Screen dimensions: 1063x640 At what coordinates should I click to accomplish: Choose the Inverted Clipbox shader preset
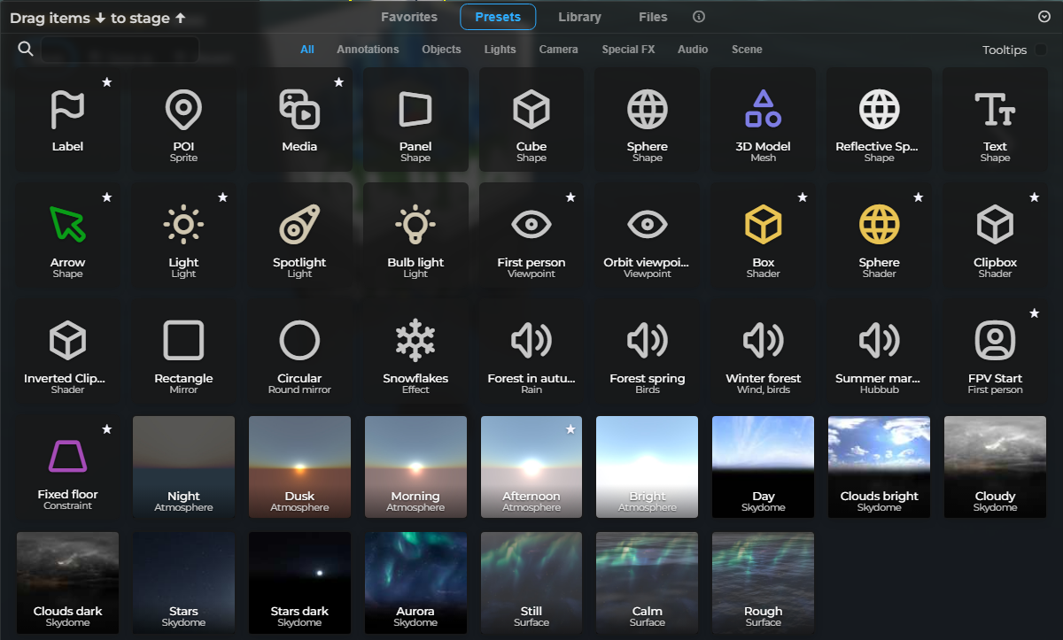pyautogui.click(x=67, y=351)
